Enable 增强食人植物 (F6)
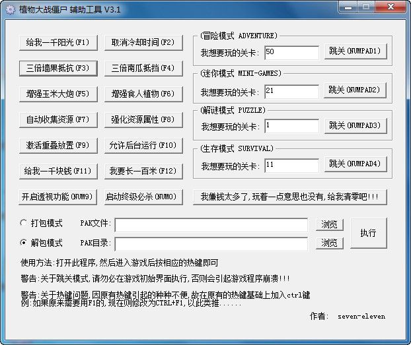This screenshot has height=345, width=411. 143,94
